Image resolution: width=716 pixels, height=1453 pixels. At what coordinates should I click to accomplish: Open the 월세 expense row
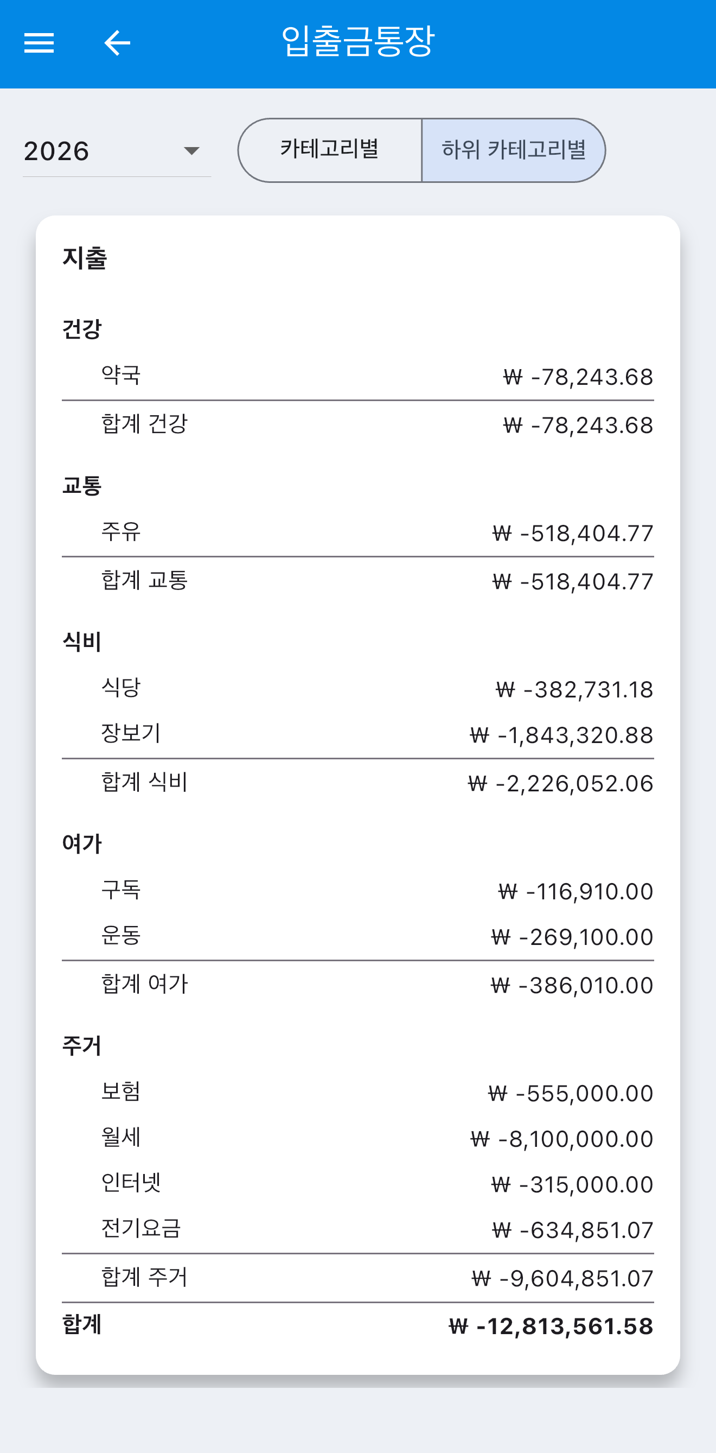coord(358,1138)
